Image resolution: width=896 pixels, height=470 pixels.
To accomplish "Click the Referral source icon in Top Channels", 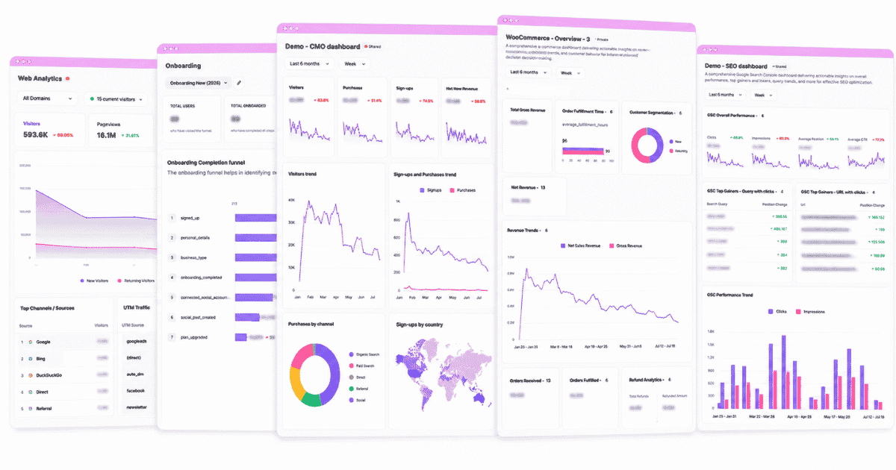I will 30,408.
